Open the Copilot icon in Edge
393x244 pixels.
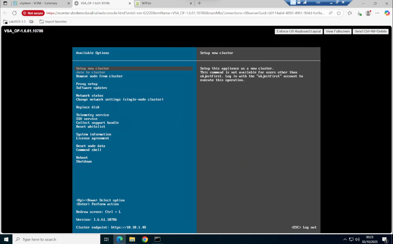[x=387, y=13]
